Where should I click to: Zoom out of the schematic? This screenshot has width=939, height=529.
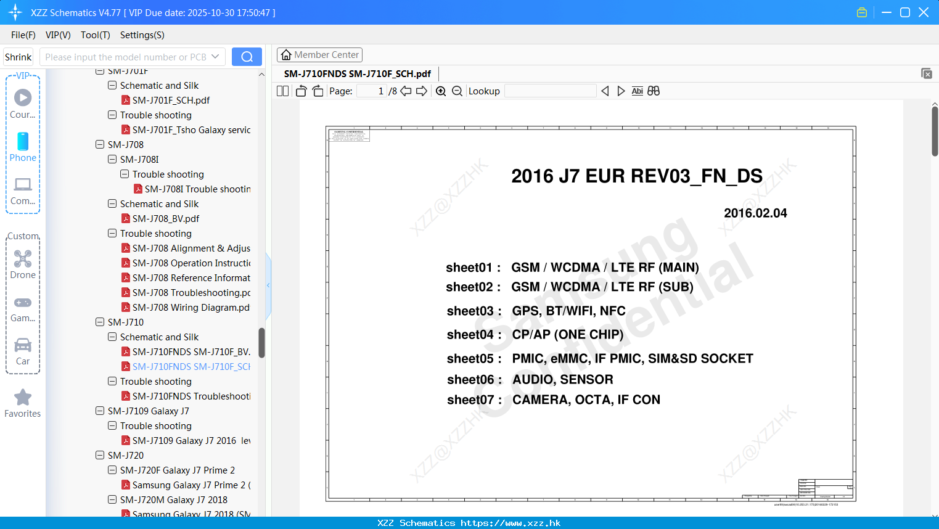(457, 91)
